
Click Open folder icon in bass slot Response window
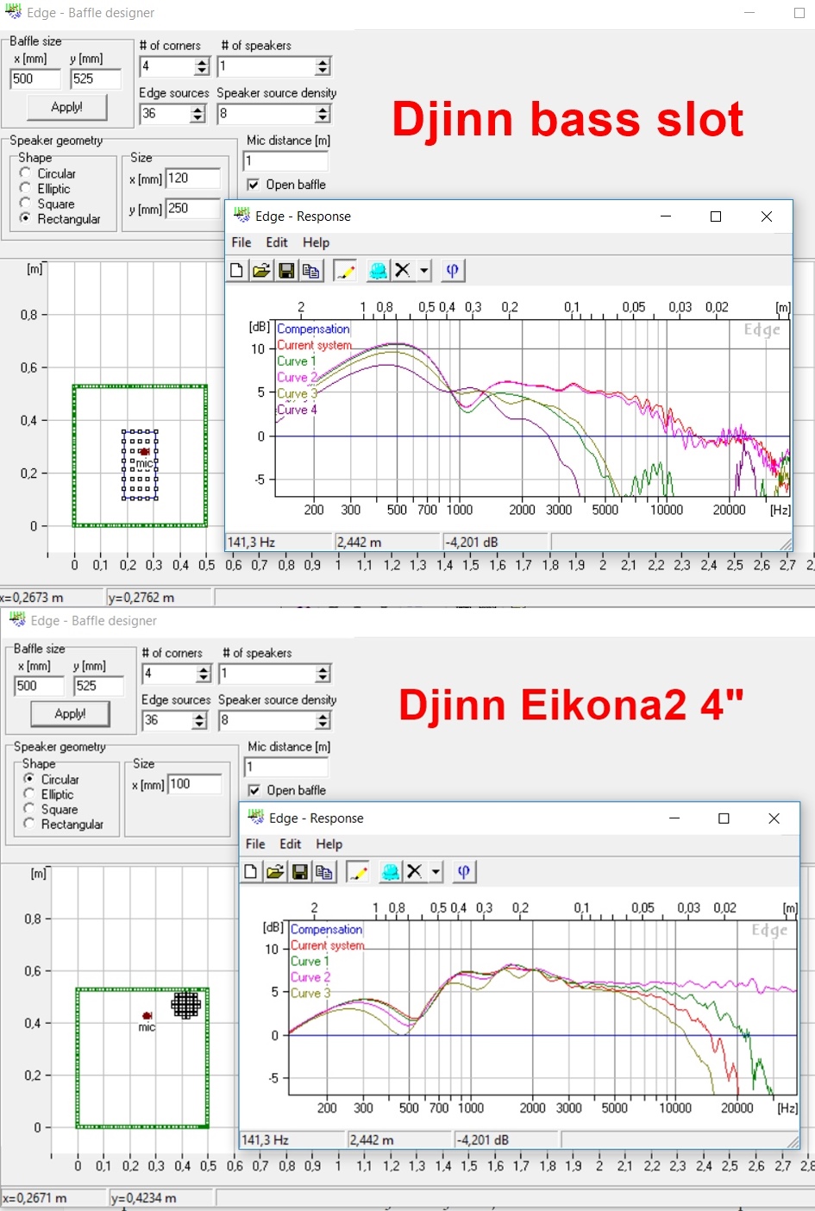coord(261,271)
